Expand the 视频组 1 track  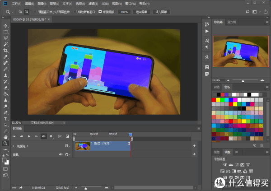(14, 146)
